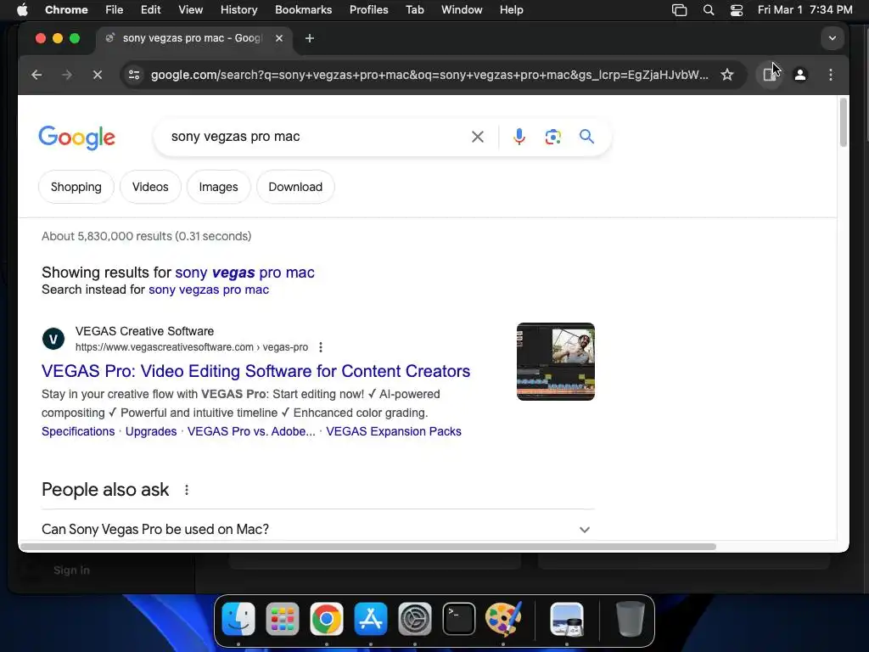The height and width of the screenshot is (652, 869).
Task: Bookmark this page with the star icon
Action: pos(727,75)
